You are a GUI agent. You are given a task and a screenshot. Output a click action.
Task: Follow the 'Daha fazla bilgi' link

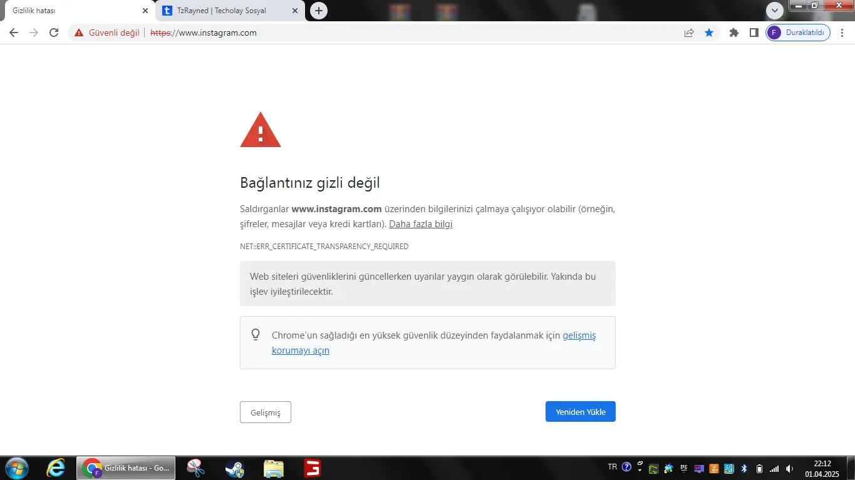(x=421, y=224)
